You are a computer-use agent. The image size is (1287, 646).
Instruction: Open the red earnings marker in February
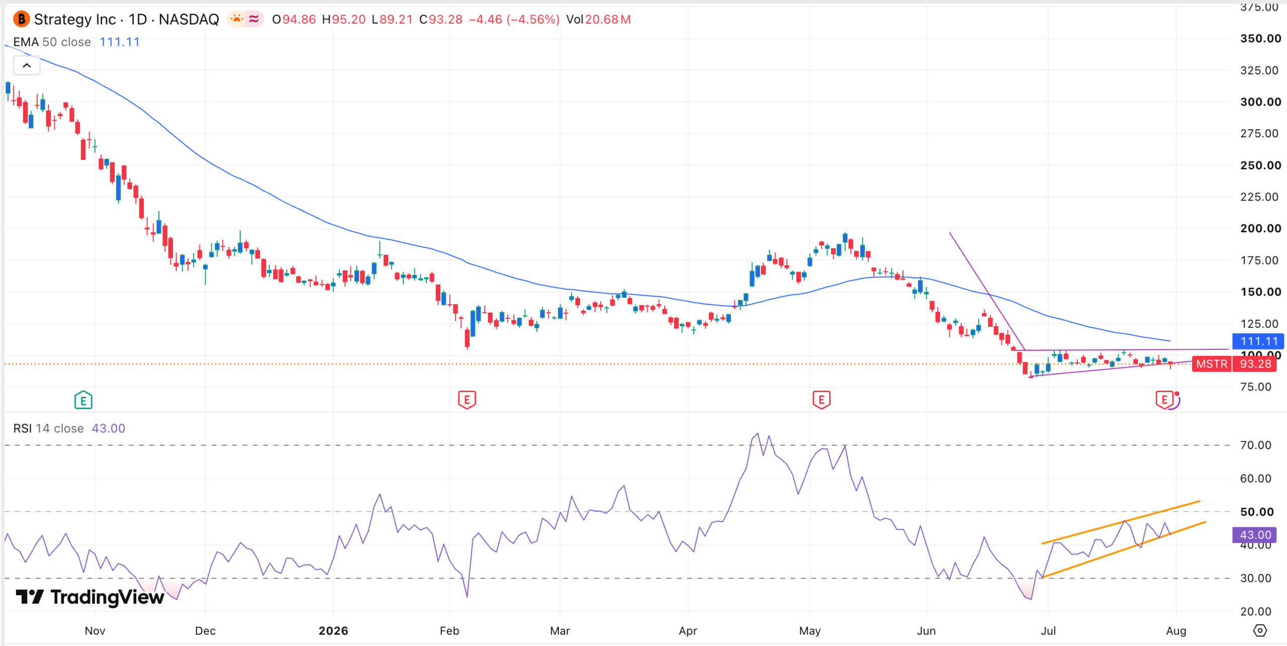[x=467, y=400]
